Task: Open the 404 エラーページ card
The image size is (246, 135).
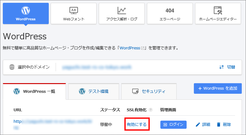Action: pos(170,13)
